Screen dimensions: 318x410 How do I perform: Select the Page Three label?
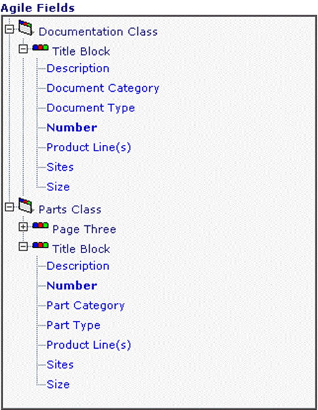pyautogui.click(x=84, y=230)
